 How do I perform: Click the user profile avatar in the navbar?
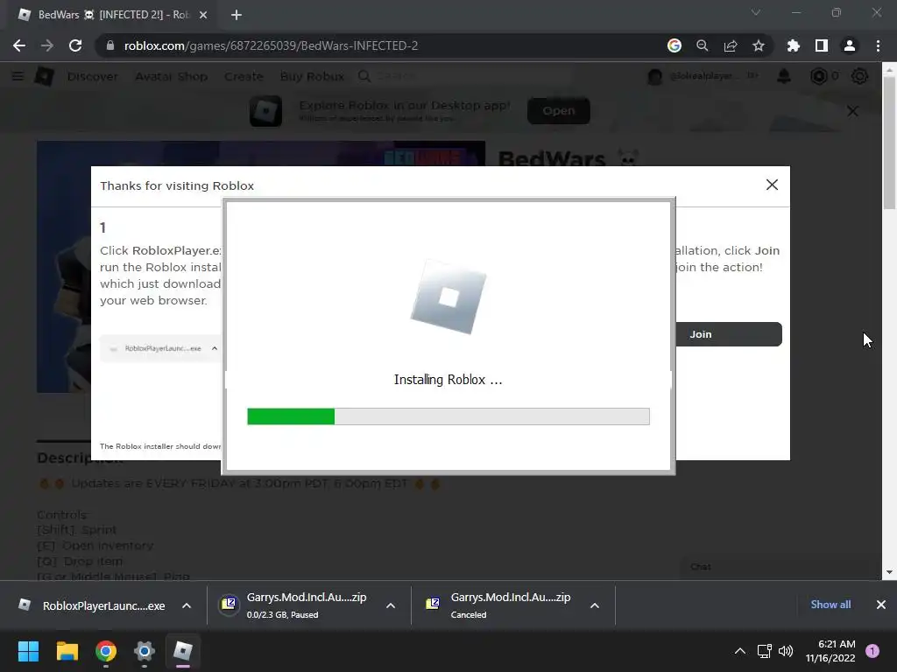pos(654,76)
